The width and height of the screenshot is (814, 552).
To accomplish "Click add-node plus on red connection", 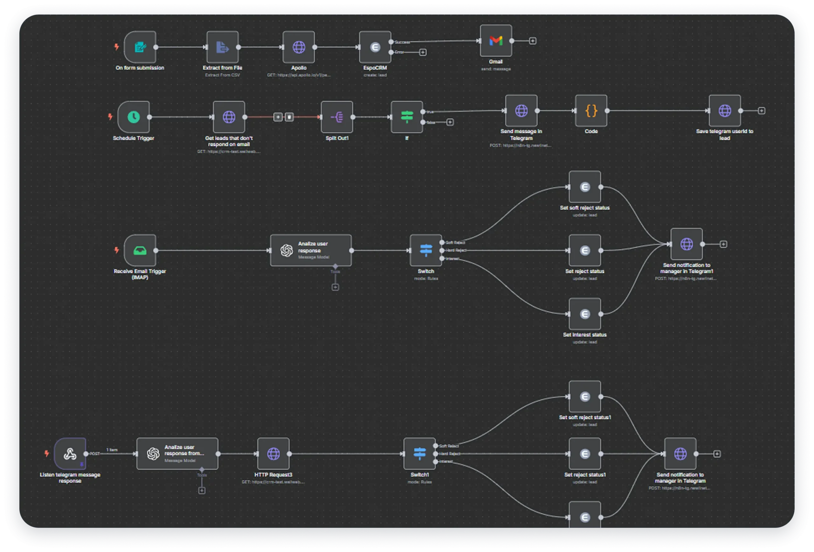I will (278, 117).
